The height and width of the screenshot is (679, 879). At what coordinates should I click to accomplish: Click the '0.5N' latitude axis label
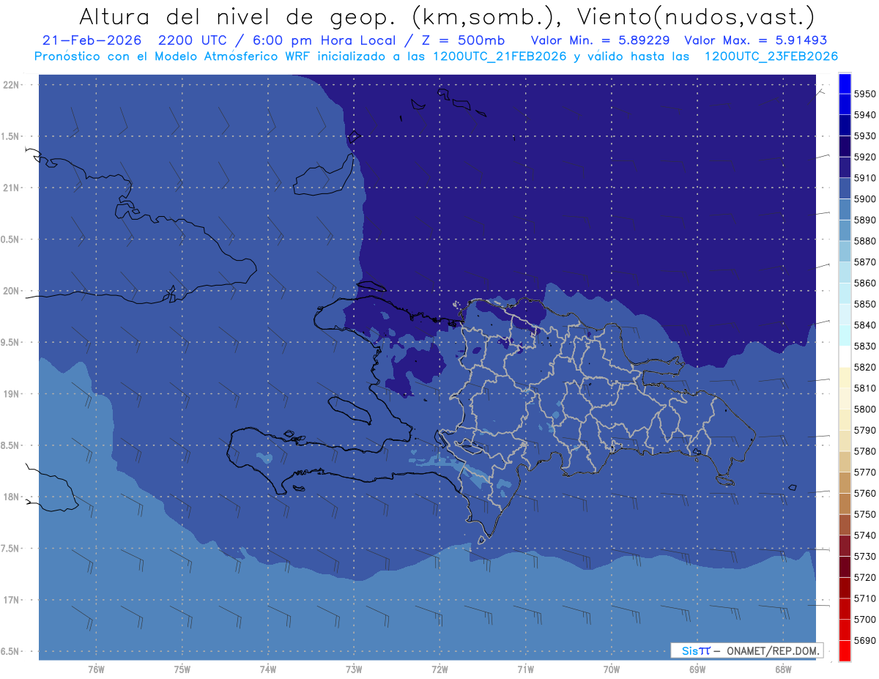click(x=10, y=240)
